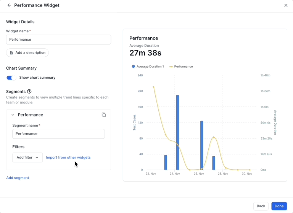The width and height of the screenshot is (293, 213).
Task: Toggle Average Duration 1 legend blue dot
Action: pos(134,67)
